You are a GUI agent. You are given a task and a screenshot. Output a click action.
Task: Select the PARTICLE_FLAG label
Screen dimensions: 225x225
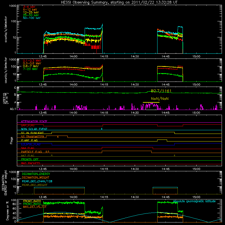click(31, 152)
